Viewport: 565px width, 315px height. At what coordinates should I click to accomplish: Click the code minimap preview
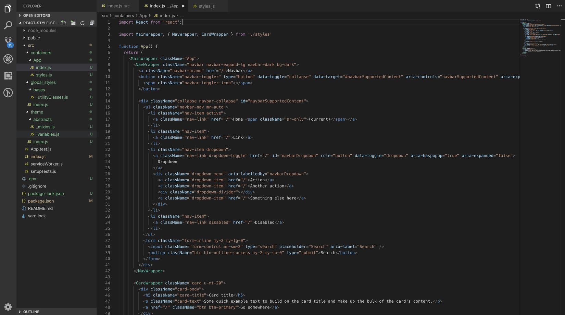[x=540, y=38]
